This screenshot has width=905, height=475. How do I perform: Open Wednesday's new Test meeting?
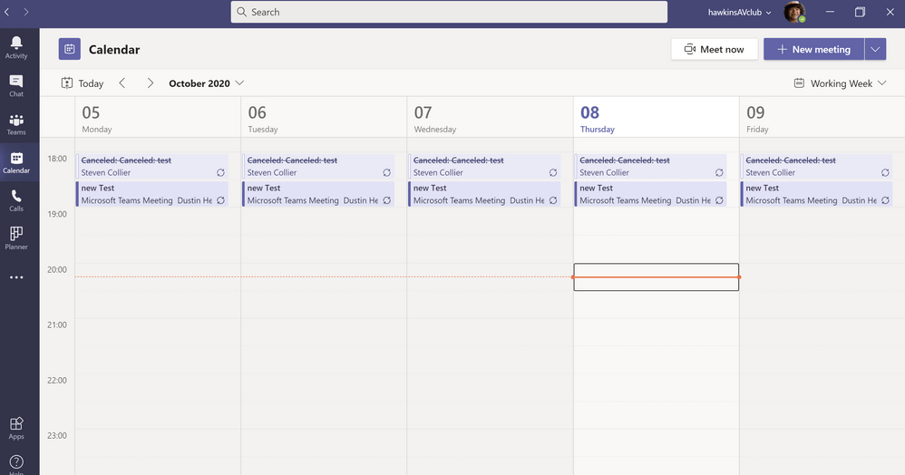coord(485,194)
